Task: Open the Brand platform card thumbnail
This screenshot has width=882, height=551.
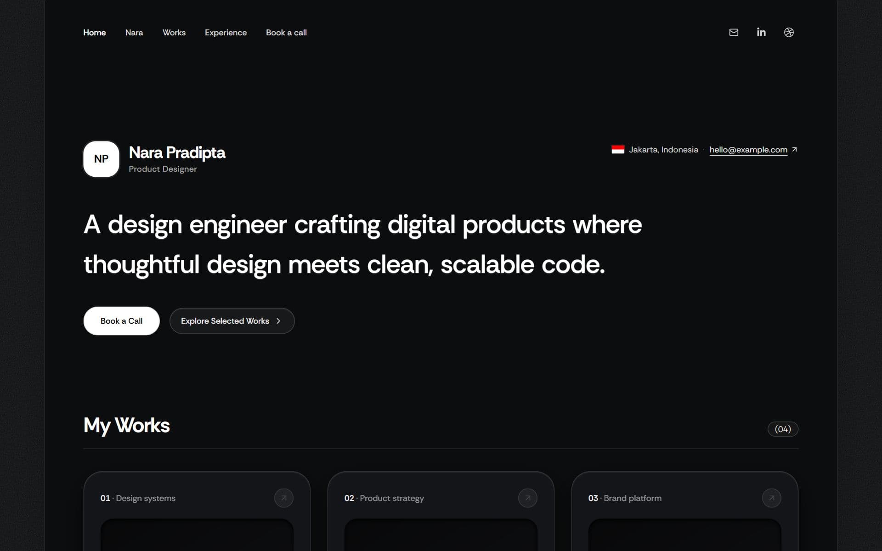Action: click(685, 535)
